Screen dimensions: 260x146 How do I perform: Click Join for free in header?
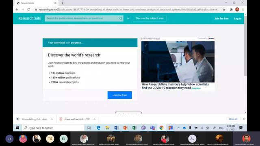tap(221, 19)
